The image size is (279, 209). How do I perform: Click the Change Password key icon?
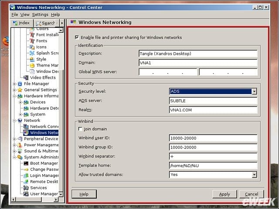[x=26, y=169]
